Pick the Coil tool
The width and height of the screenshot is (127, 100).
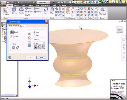(x=36, y=9)
